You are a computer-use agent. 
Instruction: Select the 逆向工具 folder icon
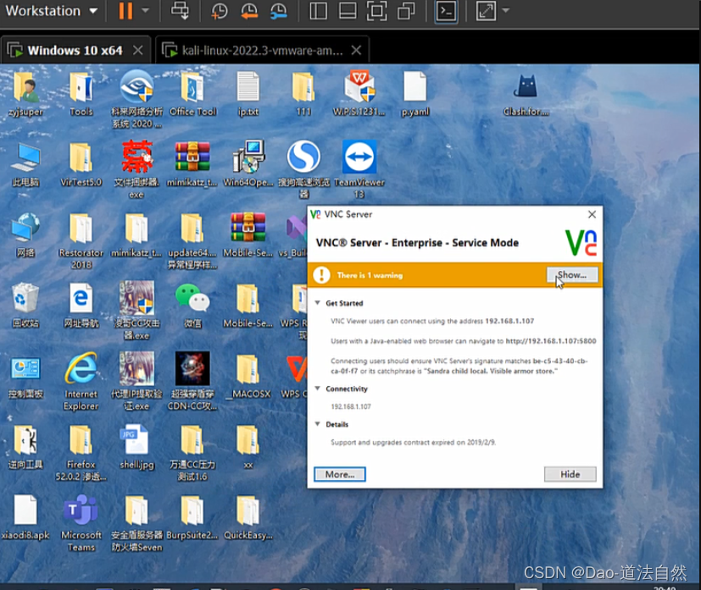pos(25,447)
